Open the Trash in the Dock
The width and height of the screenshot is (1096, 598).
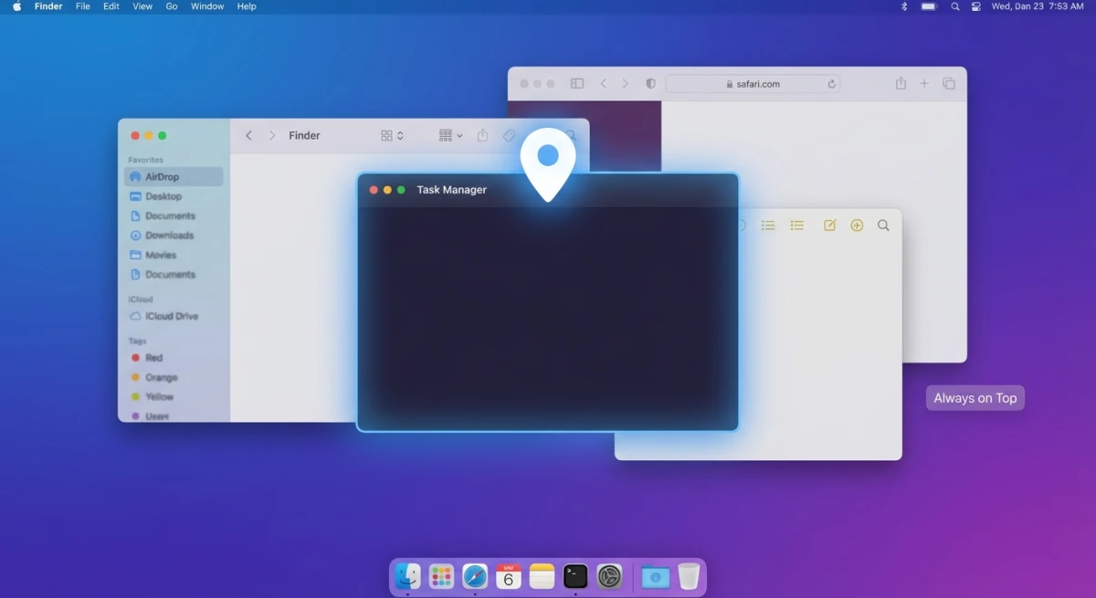tap(689, 576)
